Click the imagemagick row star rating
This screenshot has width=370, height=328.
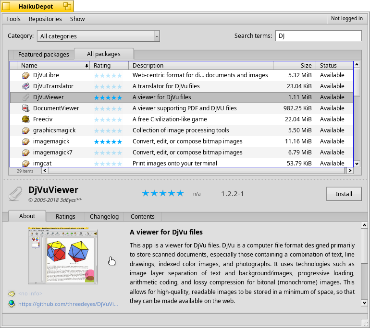point(108,141)
